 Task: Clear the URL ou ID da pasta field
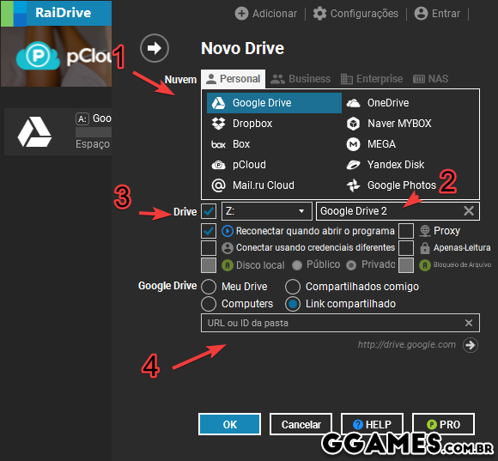tap(469, 323)
